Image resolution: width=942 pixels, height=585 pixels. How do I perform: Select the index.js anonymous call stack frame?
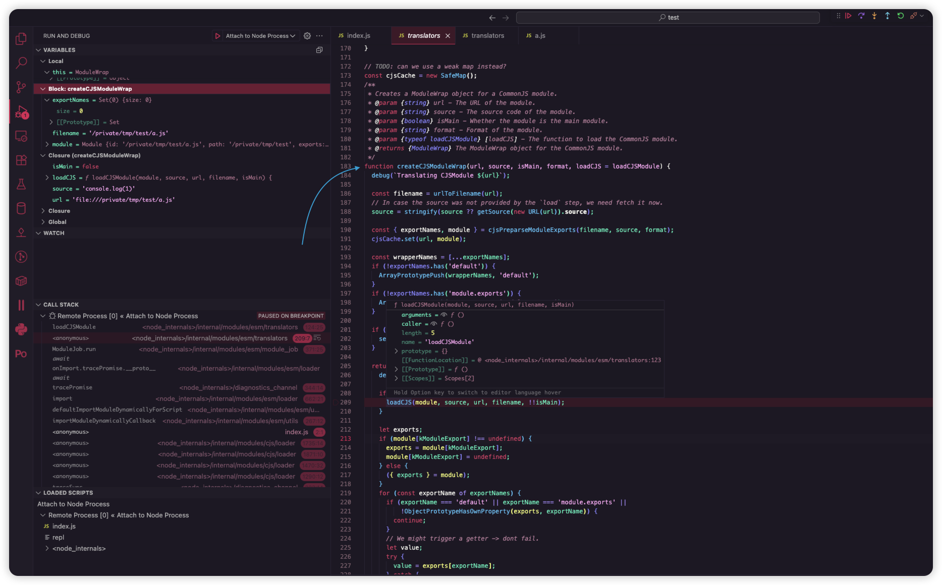click(182, 432)
